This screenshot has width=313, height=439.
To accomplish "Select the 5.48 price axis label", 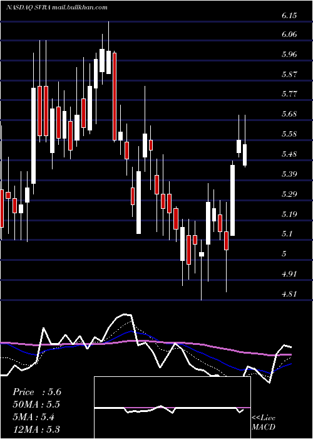I will point(289,154).
